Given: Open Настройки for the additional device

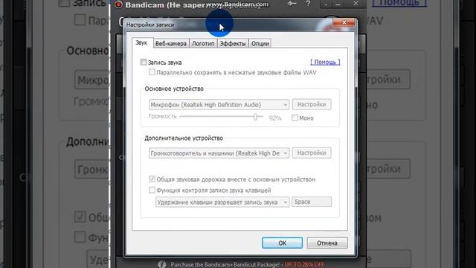Looking at the screenshot, I should (312, 153).
